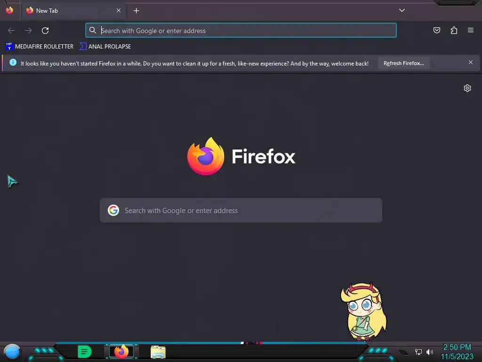Open a new tab with plus button

click(x=136, y=11)
